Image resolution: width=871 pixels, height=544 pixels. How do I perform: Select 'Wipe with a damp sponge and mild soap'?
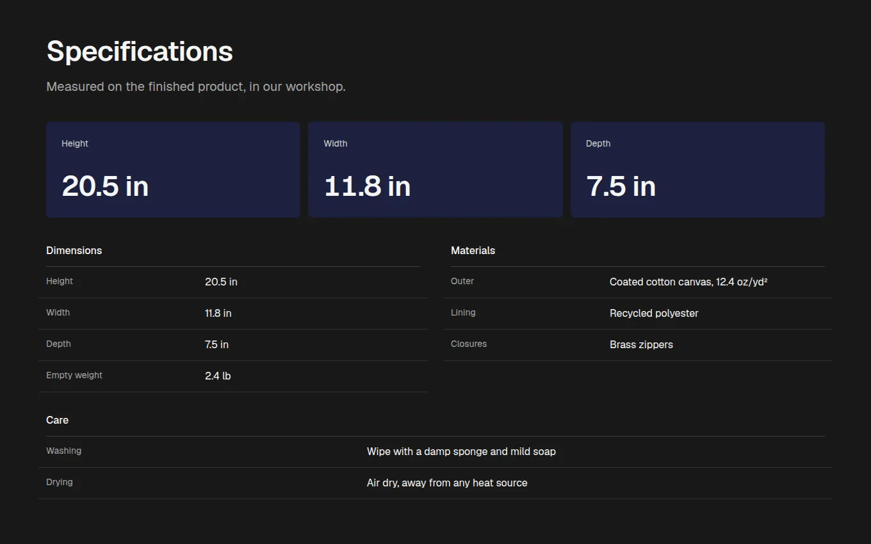click(x=461, y=451)
